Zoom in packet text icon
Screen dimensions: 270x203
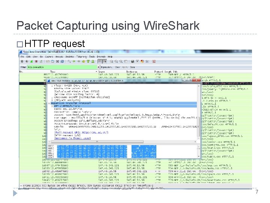click(x=112, y=61)
